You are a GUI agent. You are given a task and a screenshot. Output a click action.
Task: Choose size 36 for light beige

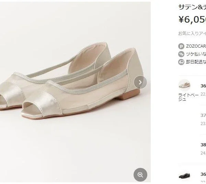tap(203, 86)
